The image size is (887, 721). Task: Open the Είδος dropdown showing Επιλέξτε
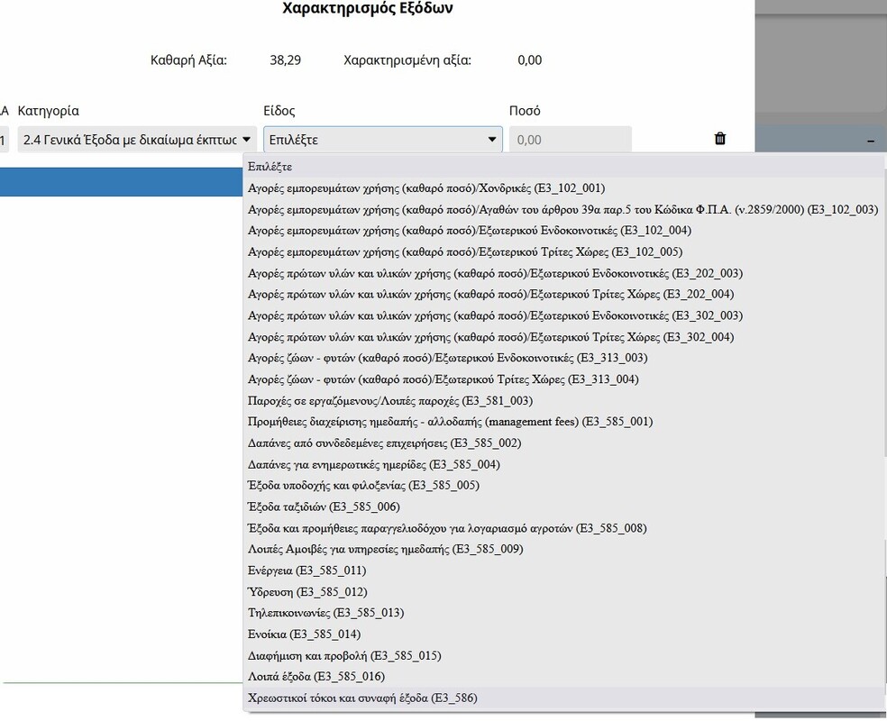click(x=382, y=140)
